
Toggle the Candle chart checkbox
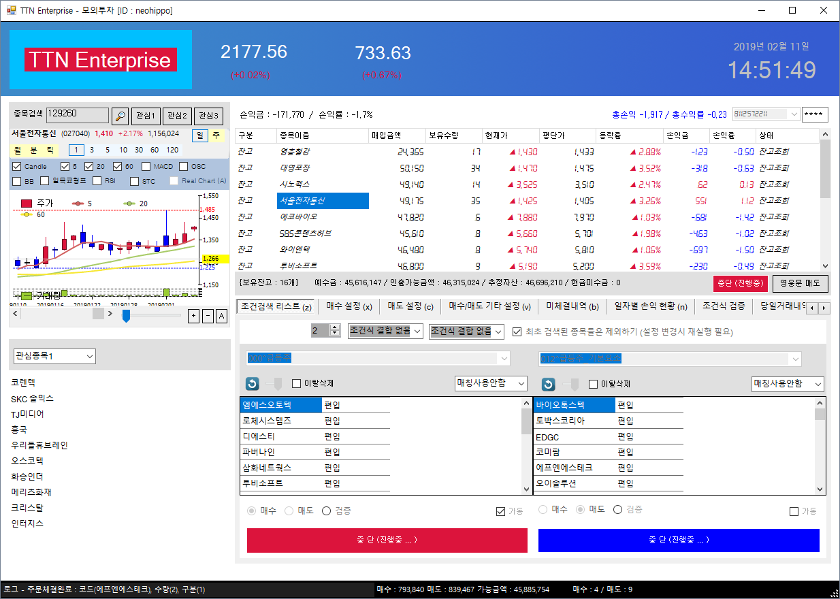(x=17, y=167)
